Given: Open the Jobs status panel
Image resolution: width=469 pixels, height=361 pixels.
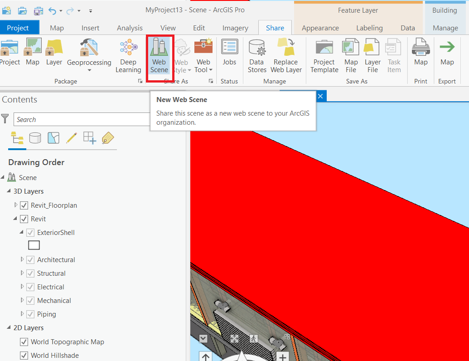Looking at the screenshot, I should tap(229, 54).
